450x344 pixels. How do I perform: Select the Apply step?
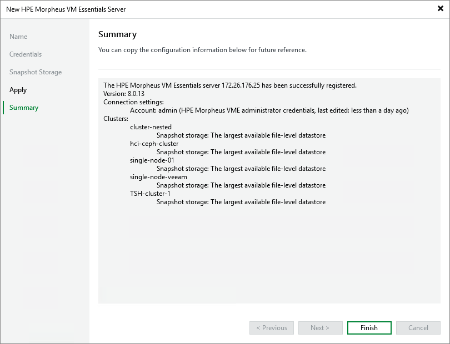tap(18, 89)
